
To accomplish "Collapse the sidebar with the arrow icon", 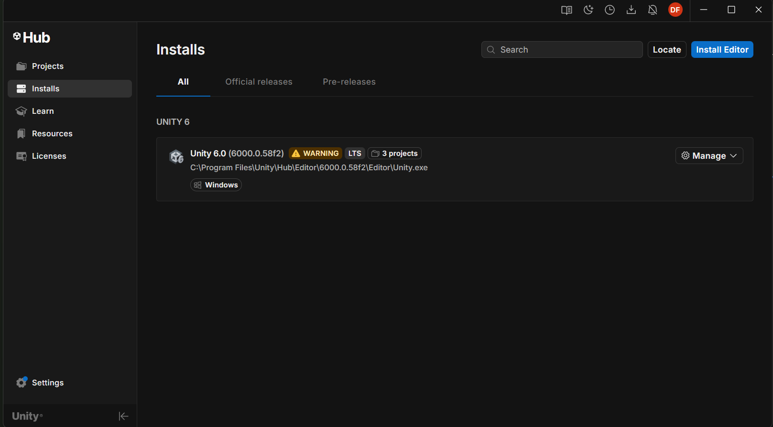I will coord(123,416).
